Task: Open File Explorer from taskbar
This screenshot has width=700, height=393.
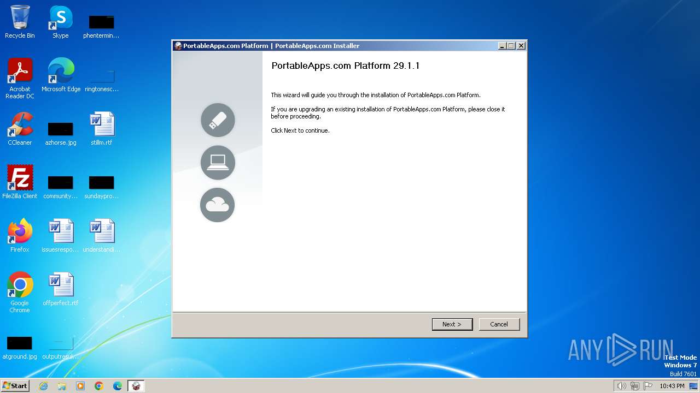Action: click(x=62, y=386)
